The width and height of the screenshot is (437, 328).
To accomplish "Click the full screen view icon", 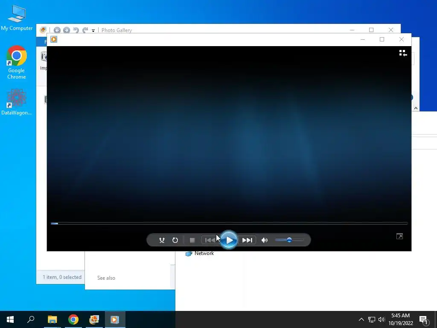I will pos(399,237).
